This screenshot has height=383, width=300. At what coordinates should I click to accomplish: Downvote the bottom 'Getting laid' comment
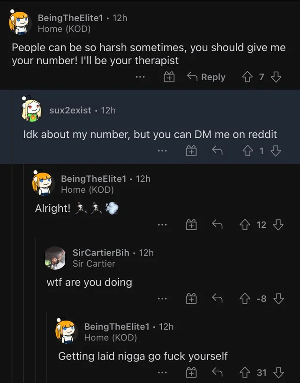point(279,372)
